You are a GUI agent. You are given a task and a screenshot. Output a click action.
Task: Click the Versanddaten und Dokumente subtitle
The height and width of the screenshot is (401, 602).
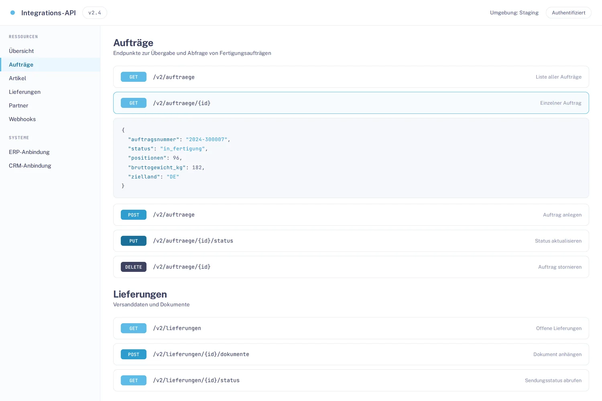(x=151, y=305)
